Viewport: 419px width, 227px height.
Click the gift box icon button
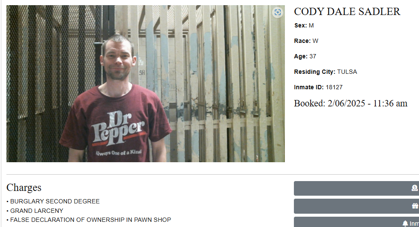tap(415, 206)
